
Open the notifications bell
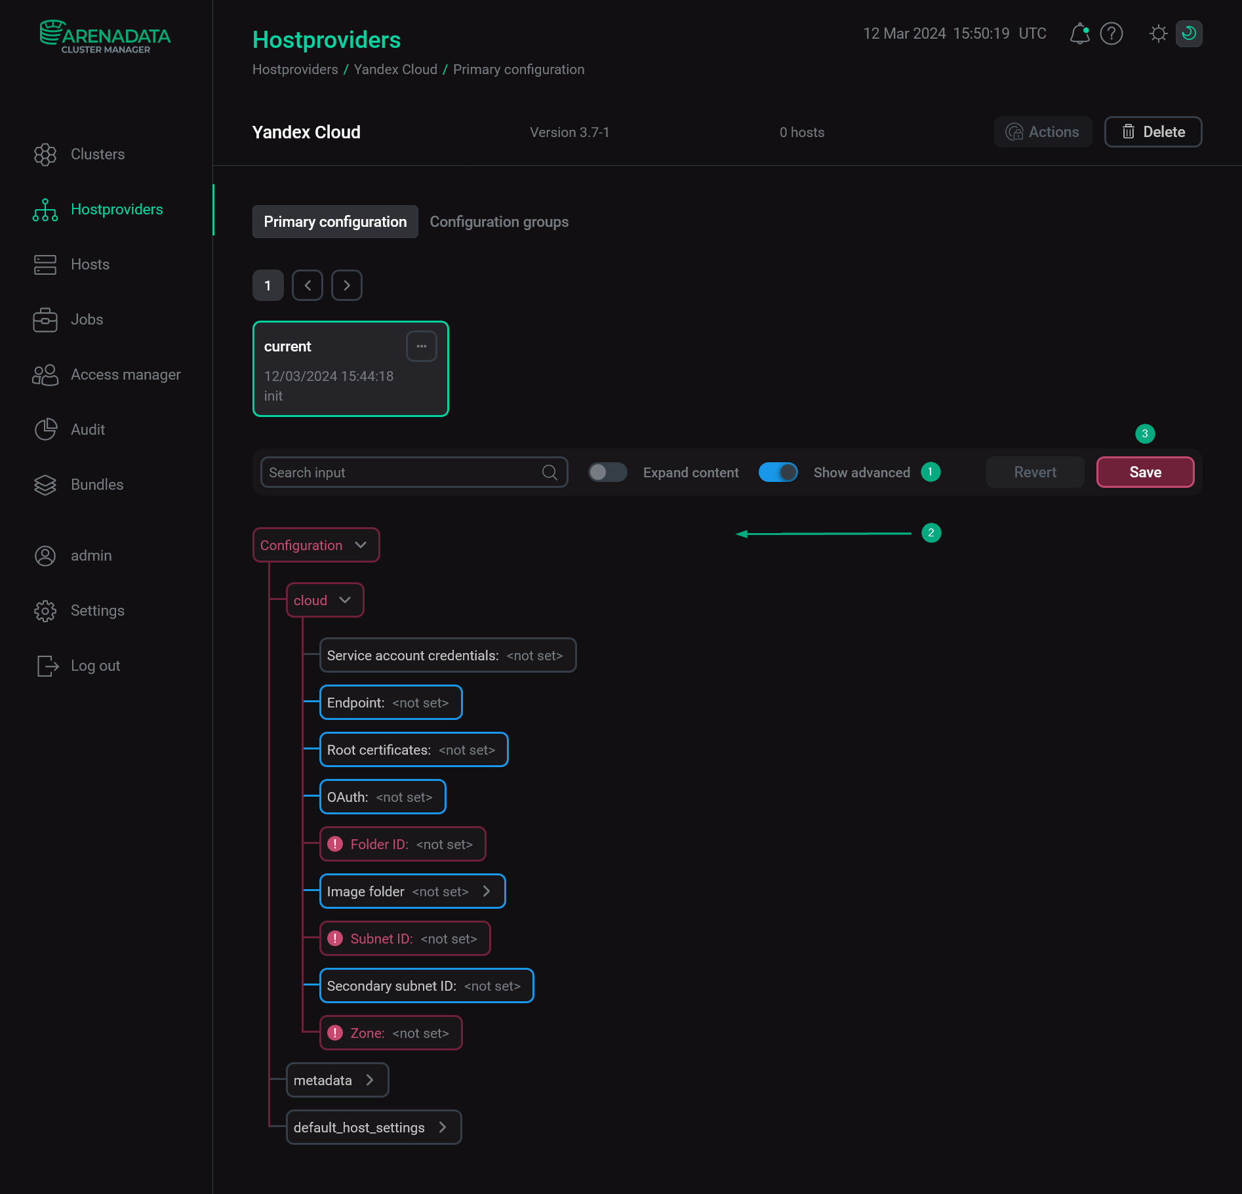(x=1079, y=33)
